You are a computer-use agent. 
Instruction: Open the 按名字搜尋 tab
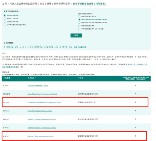tap(46, 4)
